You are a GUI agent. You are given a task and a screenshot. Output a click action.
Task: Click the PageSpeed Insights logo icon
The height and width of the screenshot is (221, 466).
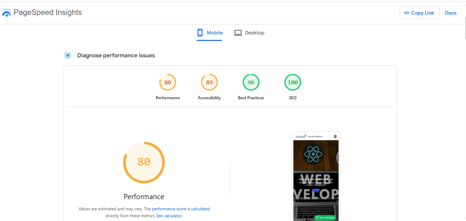click(x=7, y=13)
